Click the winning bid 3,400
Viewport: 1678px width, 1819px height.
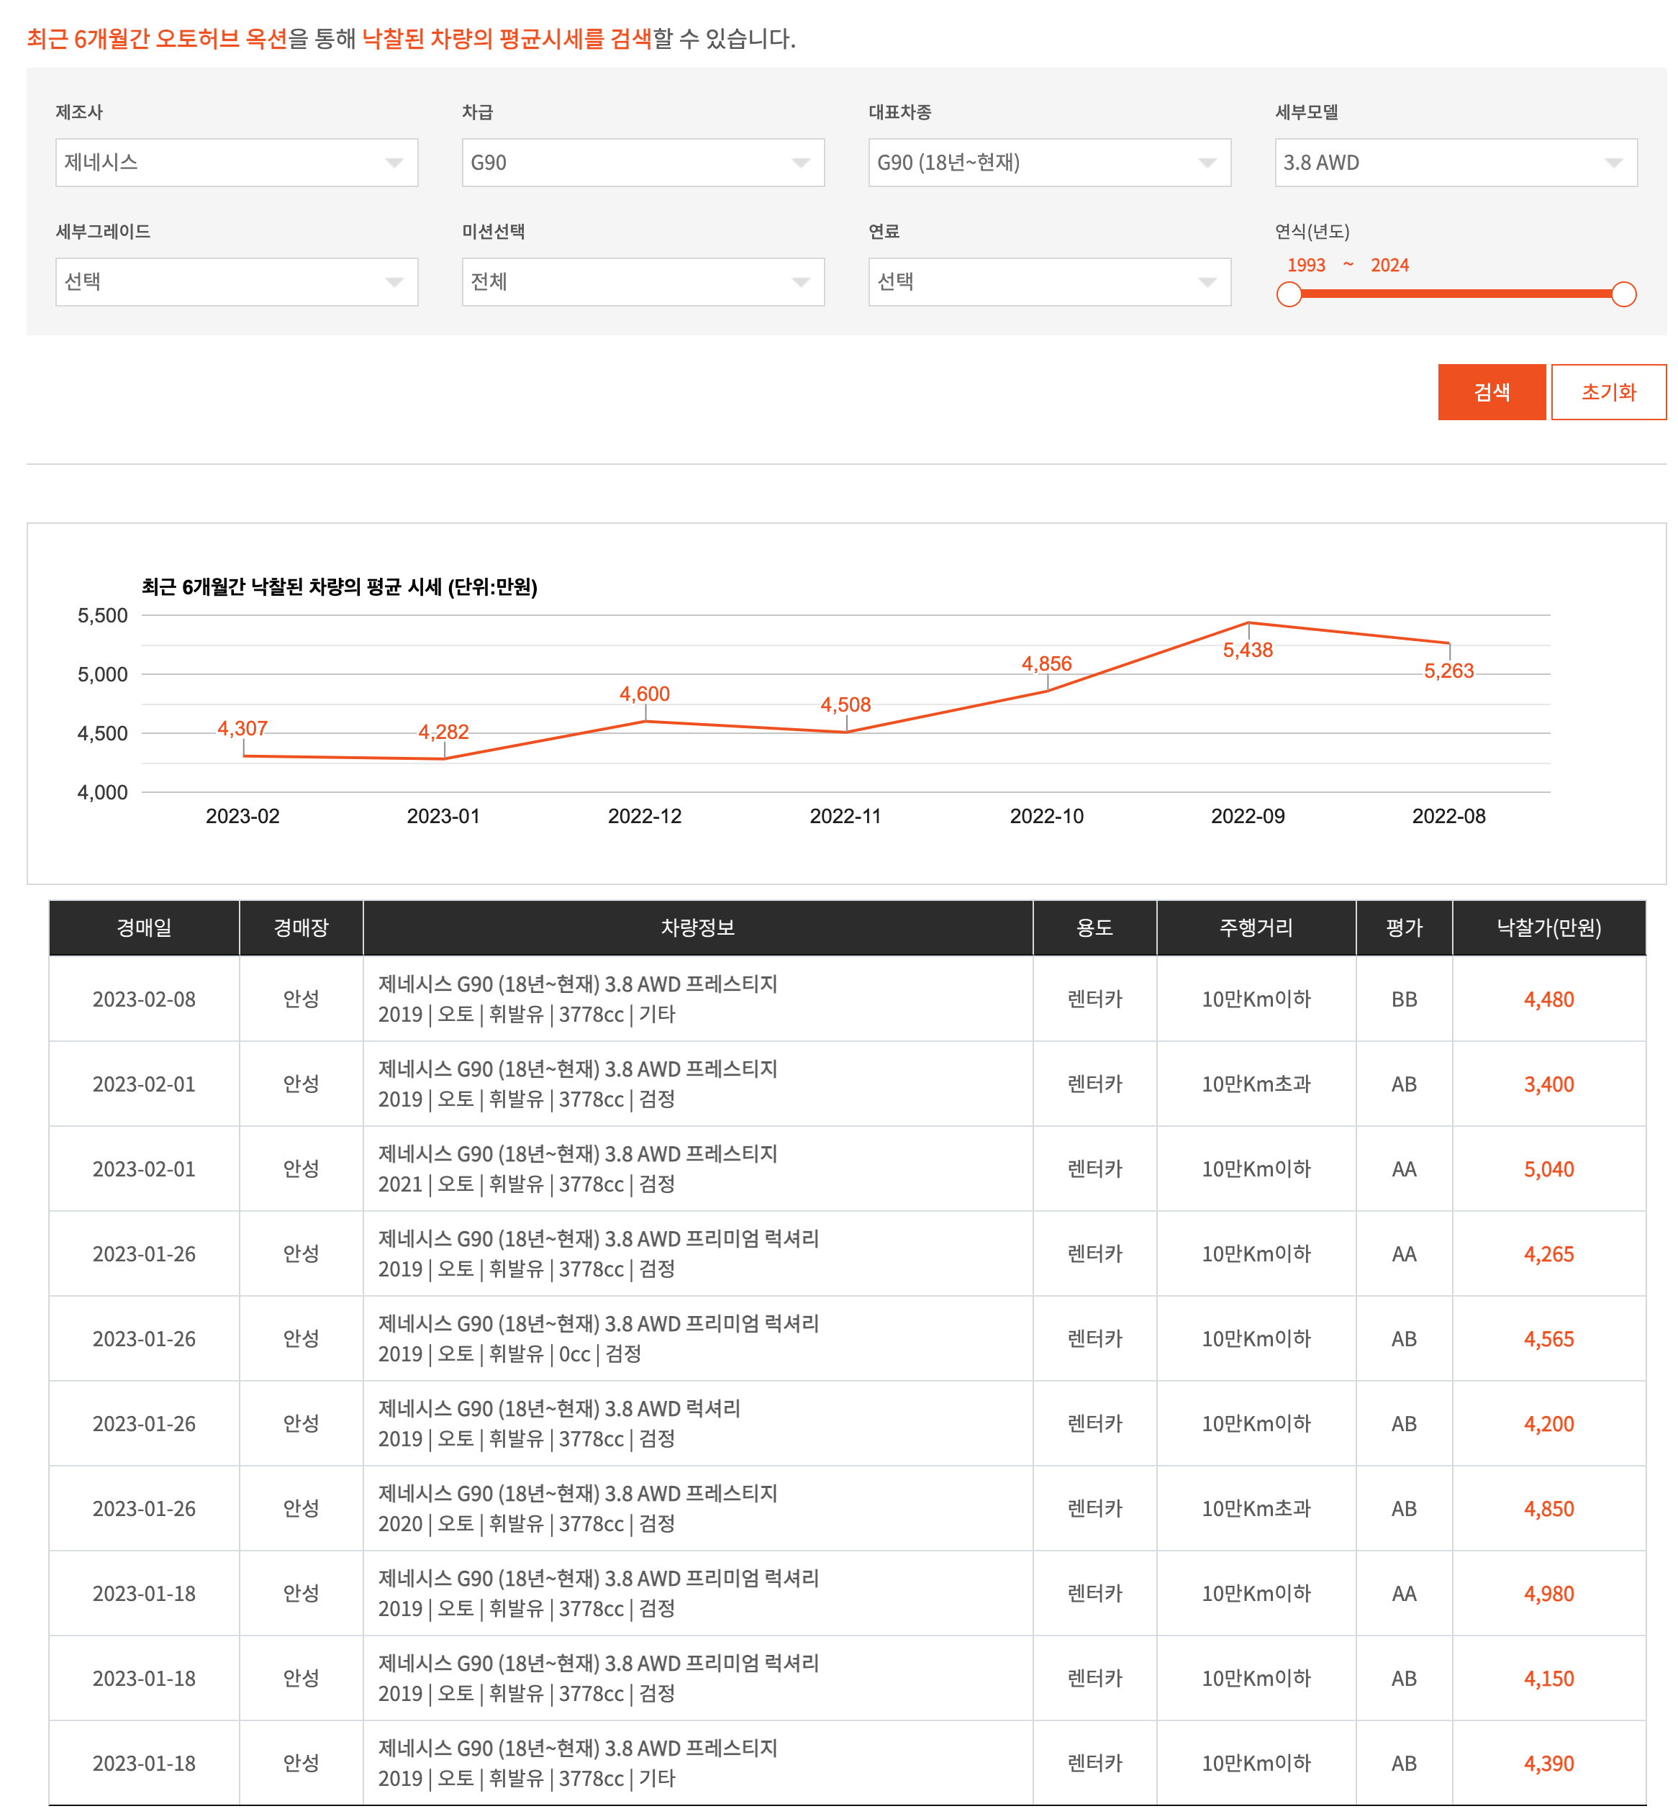[x=1549, y=1084]
